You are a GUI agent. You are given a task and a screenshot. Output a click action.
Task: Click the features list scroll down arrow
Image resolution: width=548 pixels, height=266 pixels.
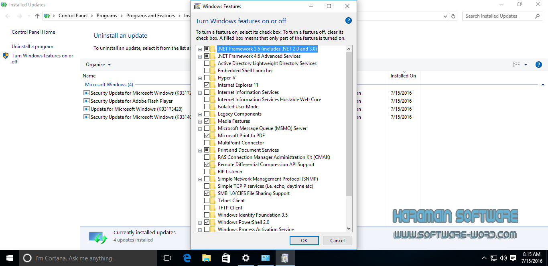pyautogui.click(x=349, y=229)
